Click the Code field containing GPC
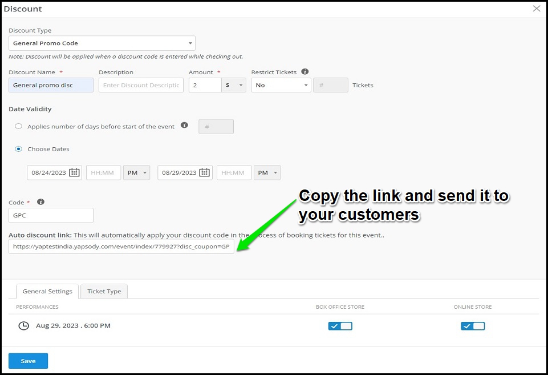548x375 pixels. click(x=51, y=215)
